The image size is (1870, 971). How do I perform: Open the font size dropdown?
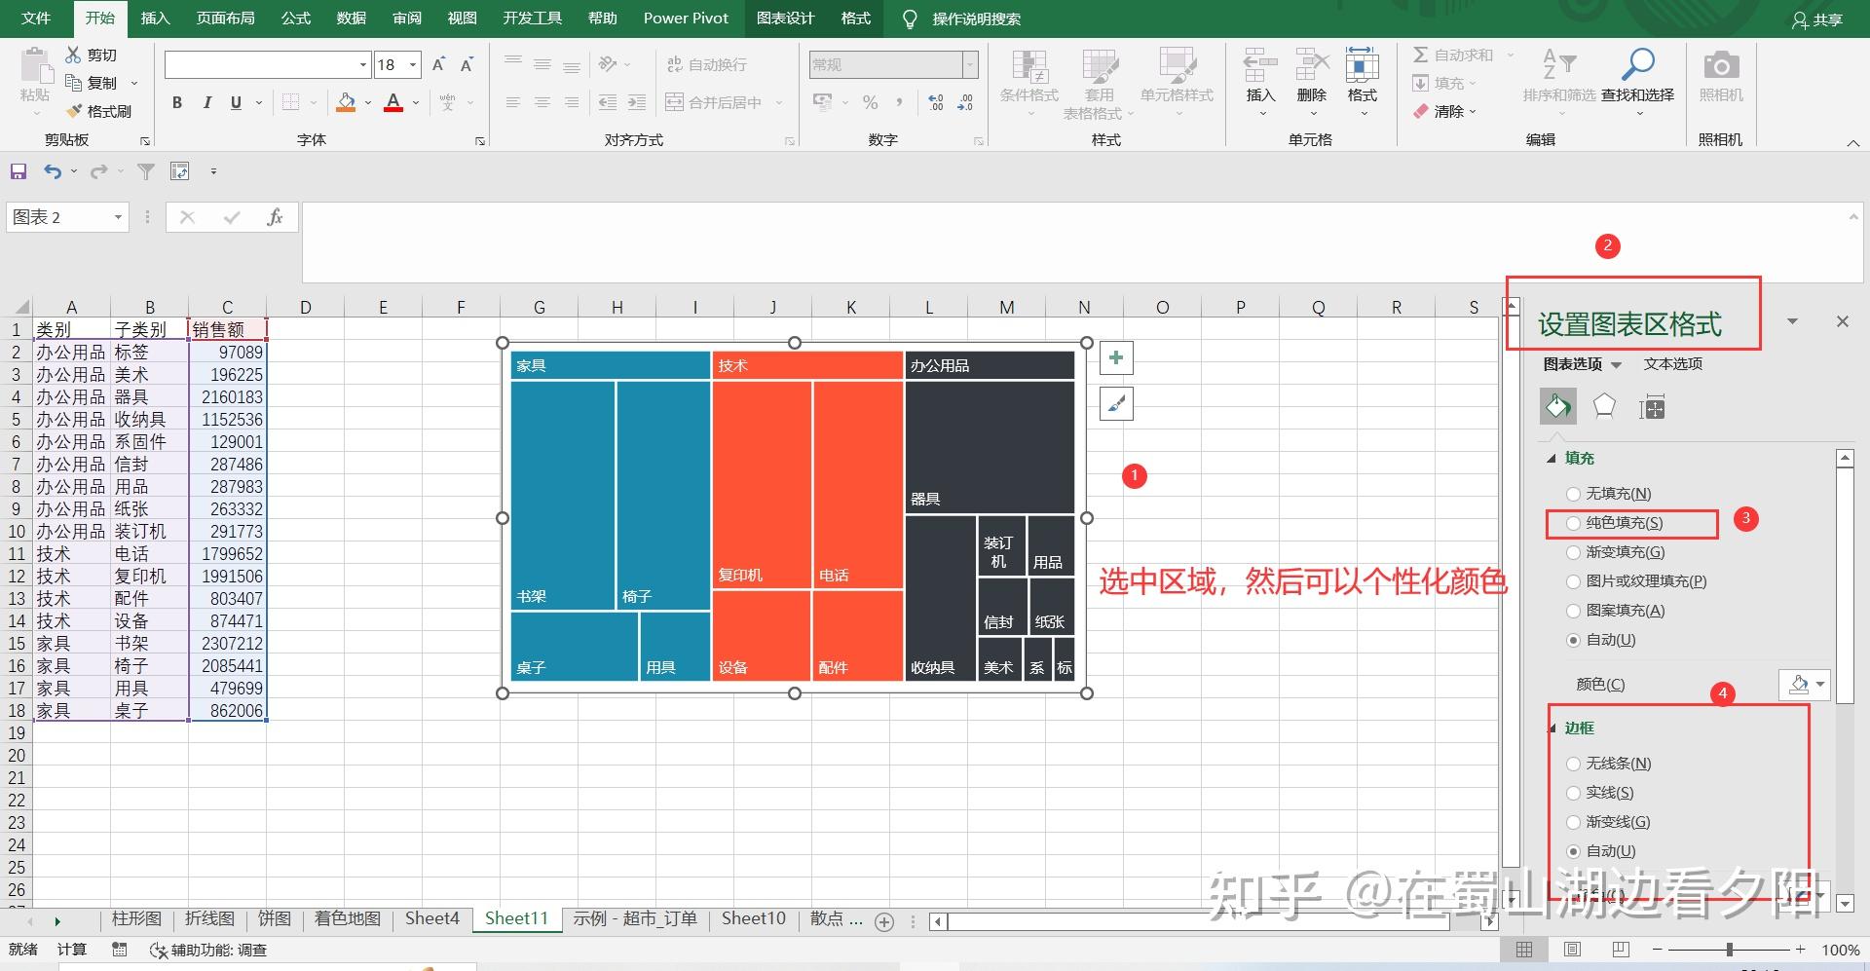tap(411, 64)
